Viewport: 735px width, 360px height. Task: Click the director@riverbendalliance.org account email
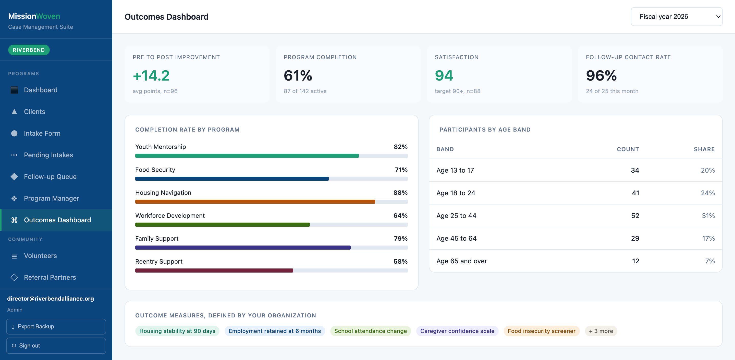tap(51, 299)
